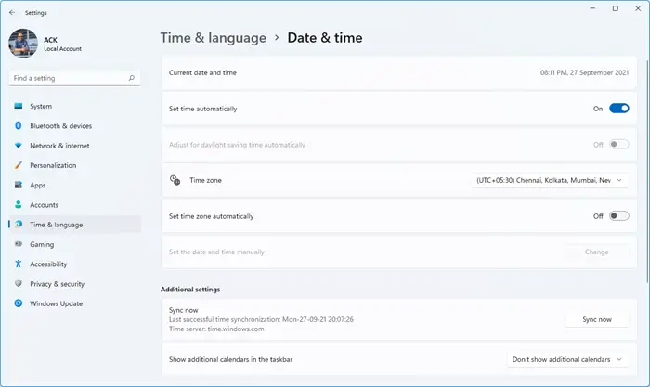
Task: Click the System monitor icon
Action: pyautogui.click(x=19, y=106)
